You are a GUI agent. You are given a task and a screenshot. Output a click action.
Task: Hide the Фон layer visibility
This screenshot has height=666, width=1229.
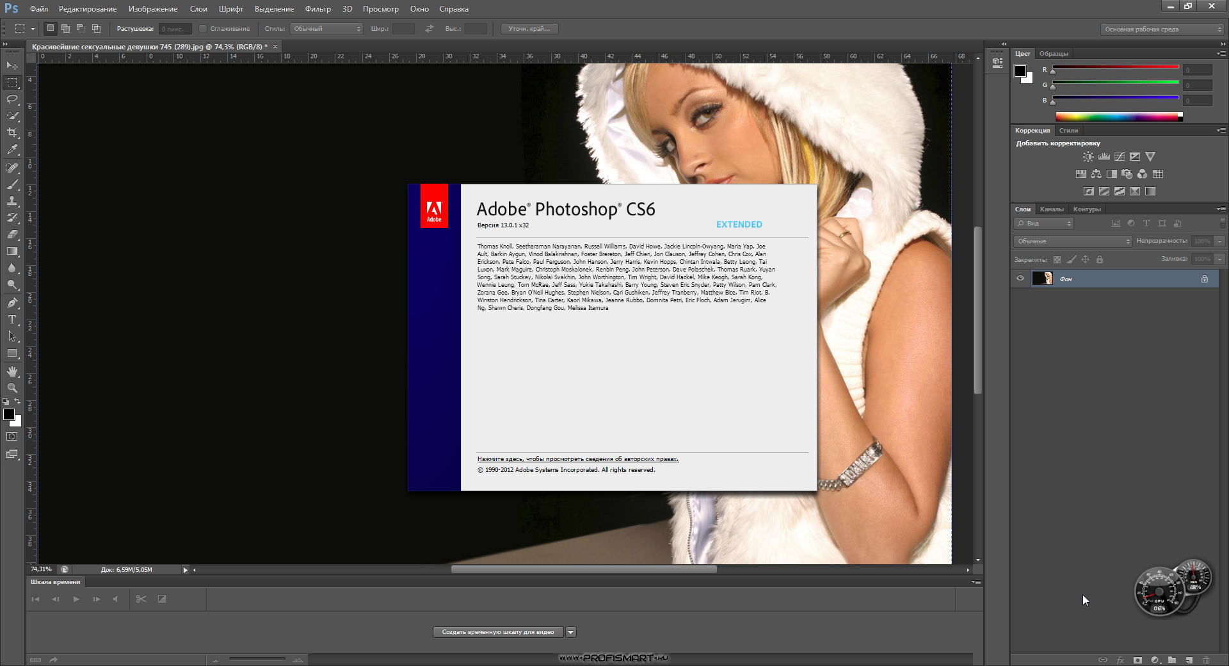[1020, 279]
